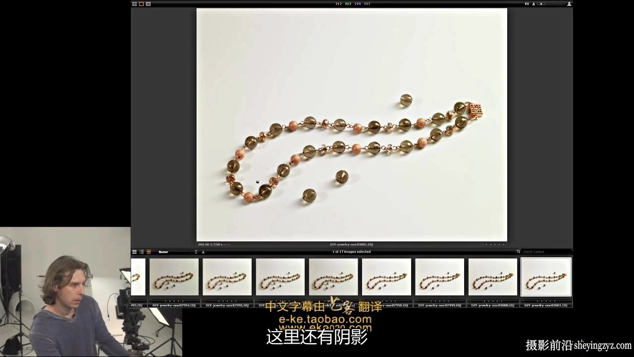Focus the Search Capture input field
This screenshot has height=357, width=634.
(x=546, y=252)
